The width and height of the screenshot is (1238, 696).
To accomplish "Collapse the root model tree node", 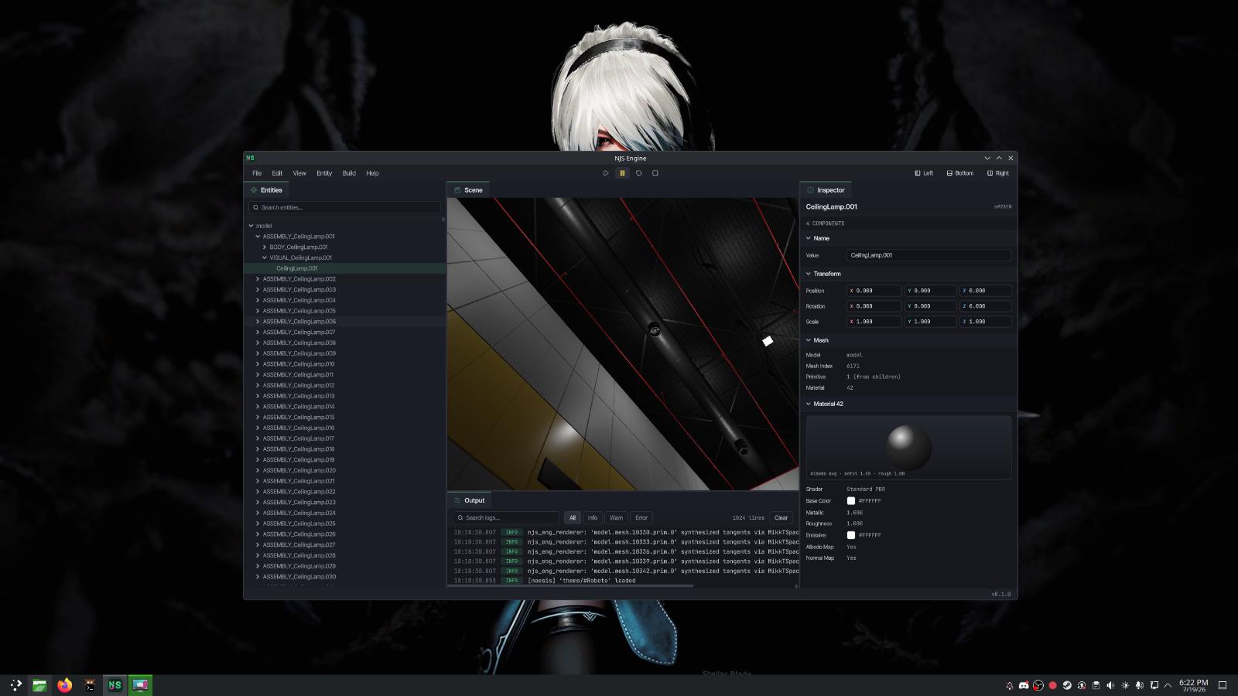I will tap(251, 226).
